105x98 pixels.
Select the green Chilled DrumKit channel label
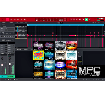(11, 77)
